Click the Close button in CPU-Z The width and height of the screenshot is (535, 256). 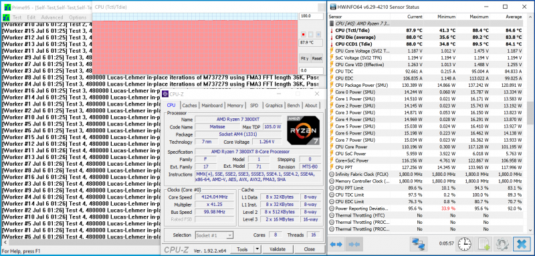tap(309, 249)
